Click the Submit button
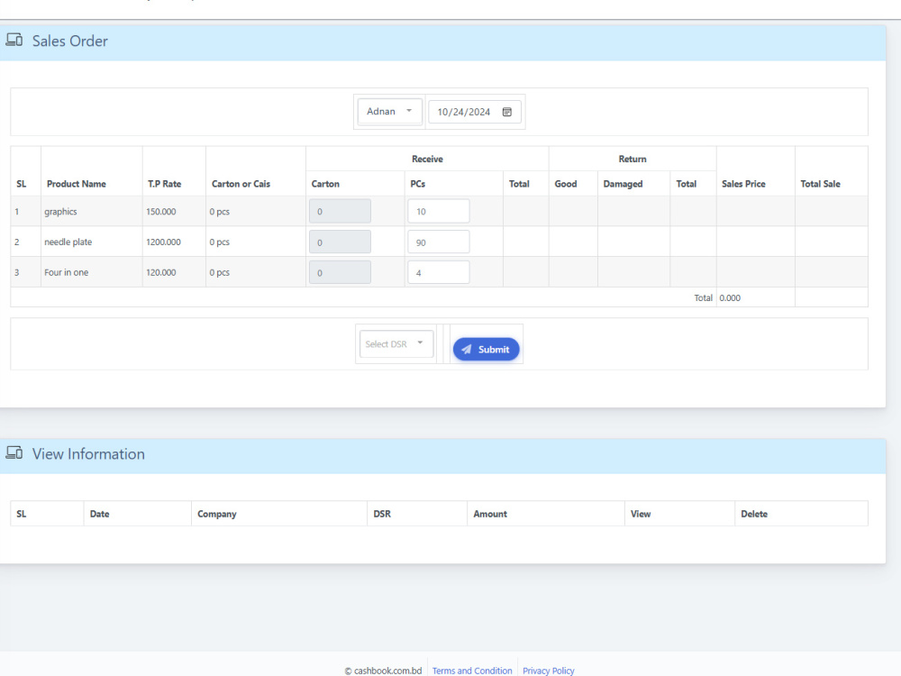Viewport: 901px width, 676px height. 486,349
